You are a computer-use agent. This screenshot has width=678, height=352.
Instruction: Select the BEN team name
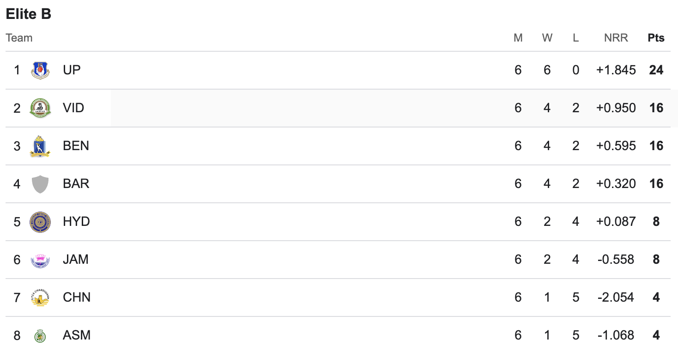[76, 146]
